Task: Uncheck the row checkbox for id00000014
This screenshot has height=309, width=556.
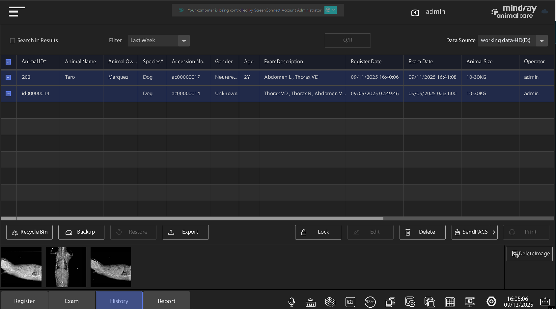Action: click(8, 94)
